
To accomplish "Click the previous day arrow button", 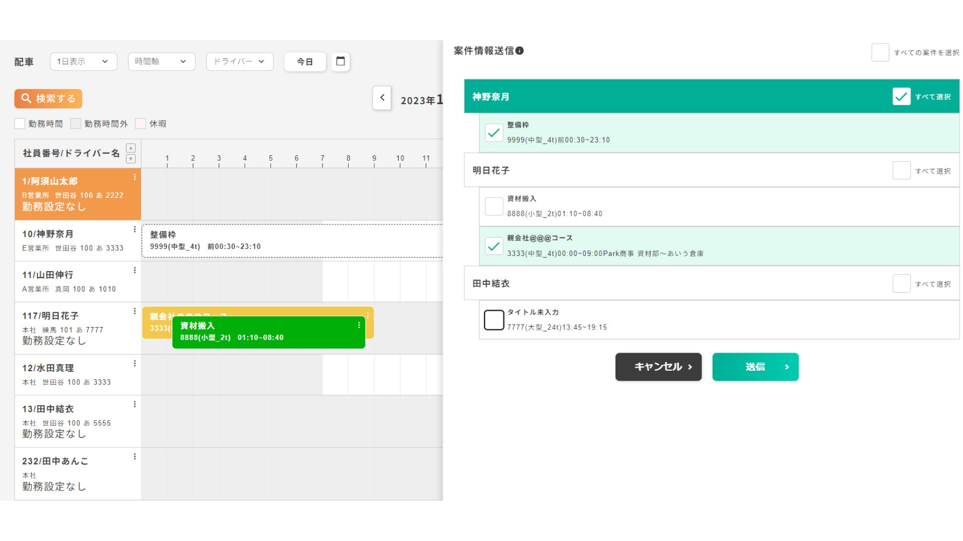I will tap(382, 98).
